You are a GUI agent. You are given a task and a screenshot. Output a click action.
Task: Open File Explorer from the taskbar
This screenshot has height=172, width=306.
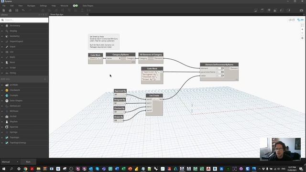pyautogui.click(x=38, y=169)
